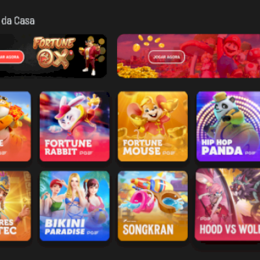Open the Hood vs Wolf game
Screen dimensions: 260x260
(x=227, y=205)
